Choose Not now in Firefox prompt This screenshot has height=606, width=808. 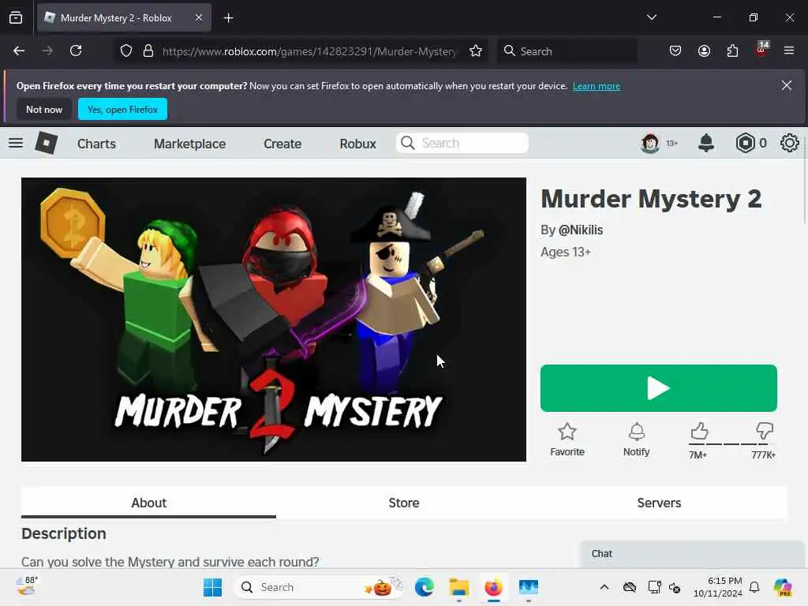click(44, 109)
